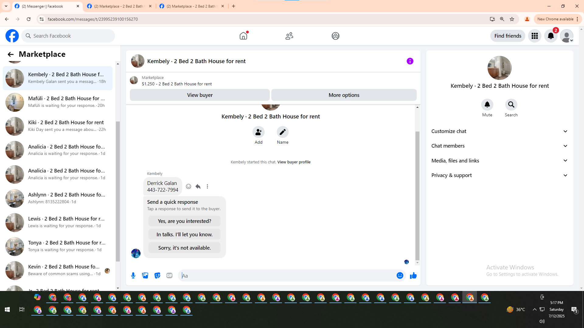The height and width of the screenshot is (328, 584).
Task: Open the emoji picker in message box
Action: pos(400,275)
